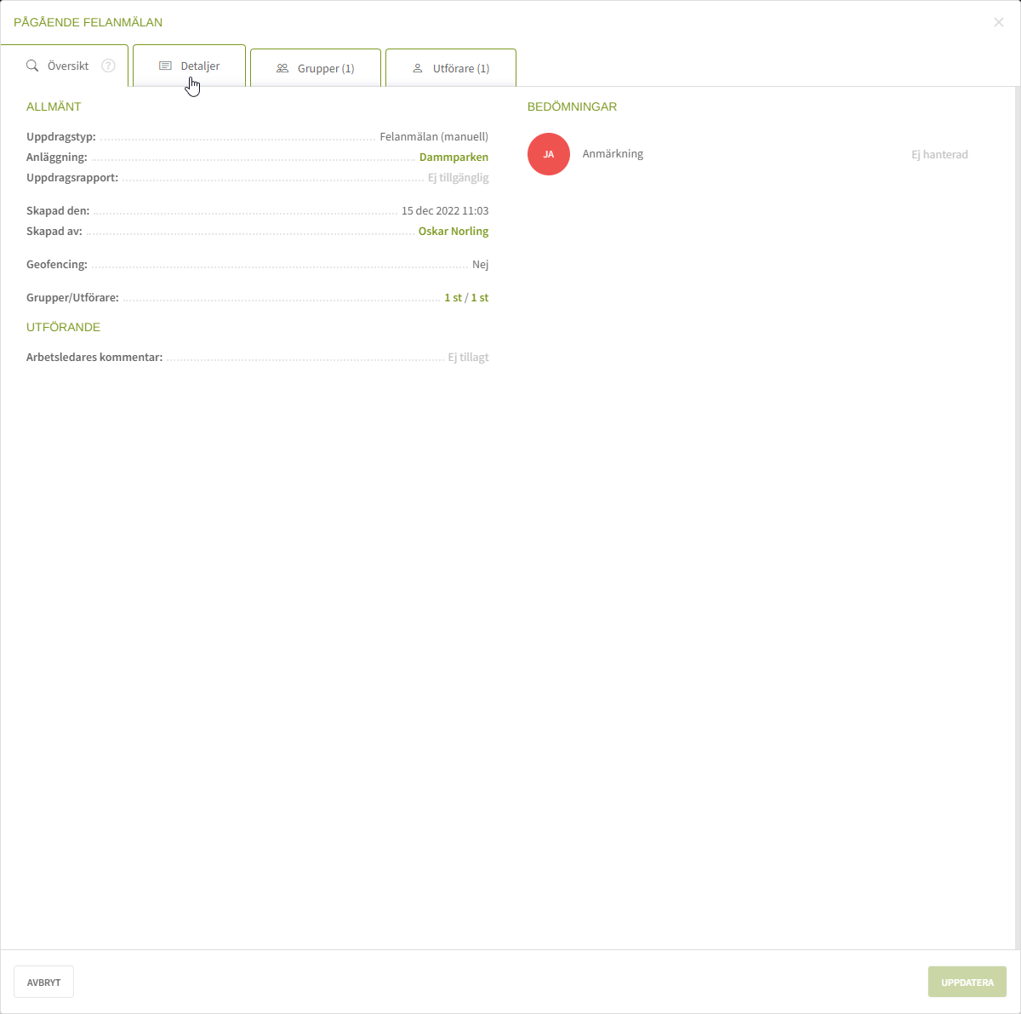Click 'Ej tillgänglig' next to Uppdragsrapport
Screen dimensions: 1021x1014
pyautogui.click(x=458, y=178)
